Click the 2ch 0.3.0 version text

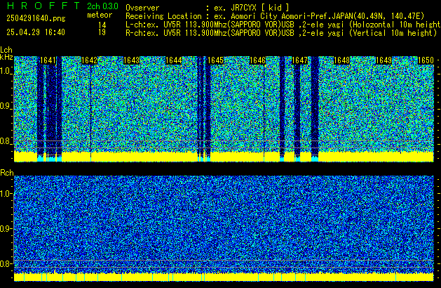coord(102,6)
